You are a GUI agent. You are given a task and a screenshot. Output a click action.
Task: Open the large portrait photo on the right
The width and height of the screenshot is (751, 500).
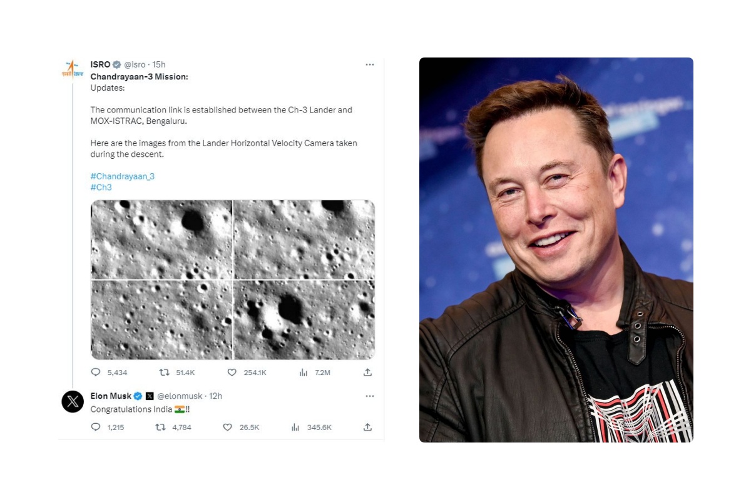[556, 250]
